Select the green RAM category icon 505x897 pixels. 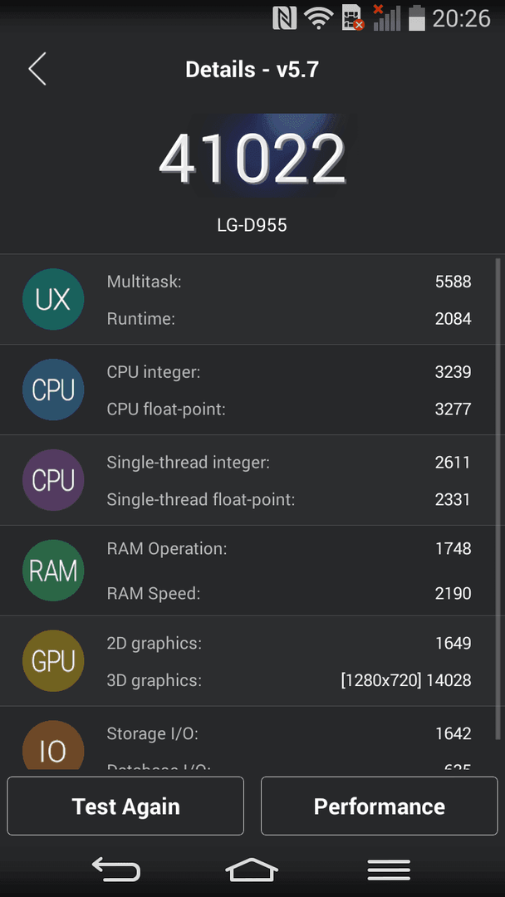53,571
